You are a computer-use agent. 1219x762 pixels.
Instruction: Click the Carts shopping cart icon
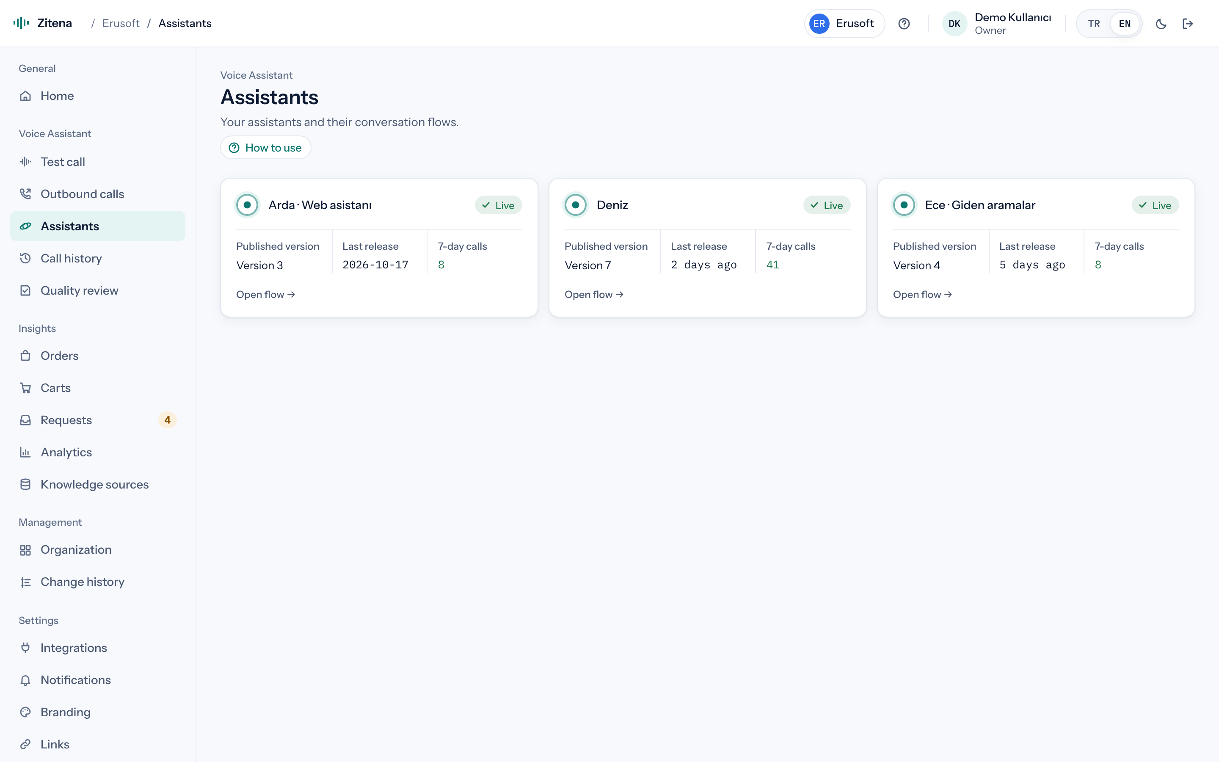point(25,388)
